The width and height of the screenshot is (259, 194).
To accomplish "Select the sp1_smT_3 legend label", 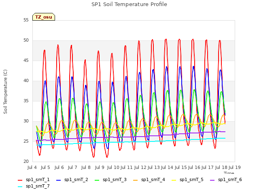I will (115, 179).
